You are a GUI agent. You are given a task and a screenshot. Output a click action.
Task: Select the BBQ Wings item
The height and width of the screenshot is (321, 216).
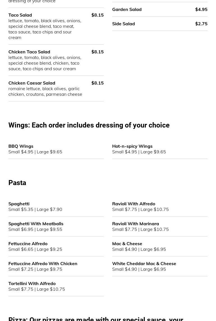pyautogui.click(x=21, y=146)
